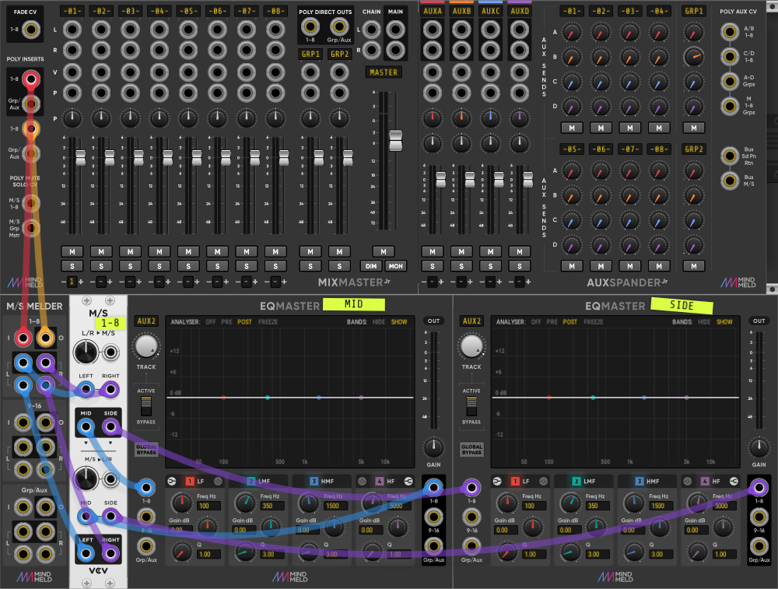Select low-shelf type icon on MID EQ LF band

click(x=172, y=482)
